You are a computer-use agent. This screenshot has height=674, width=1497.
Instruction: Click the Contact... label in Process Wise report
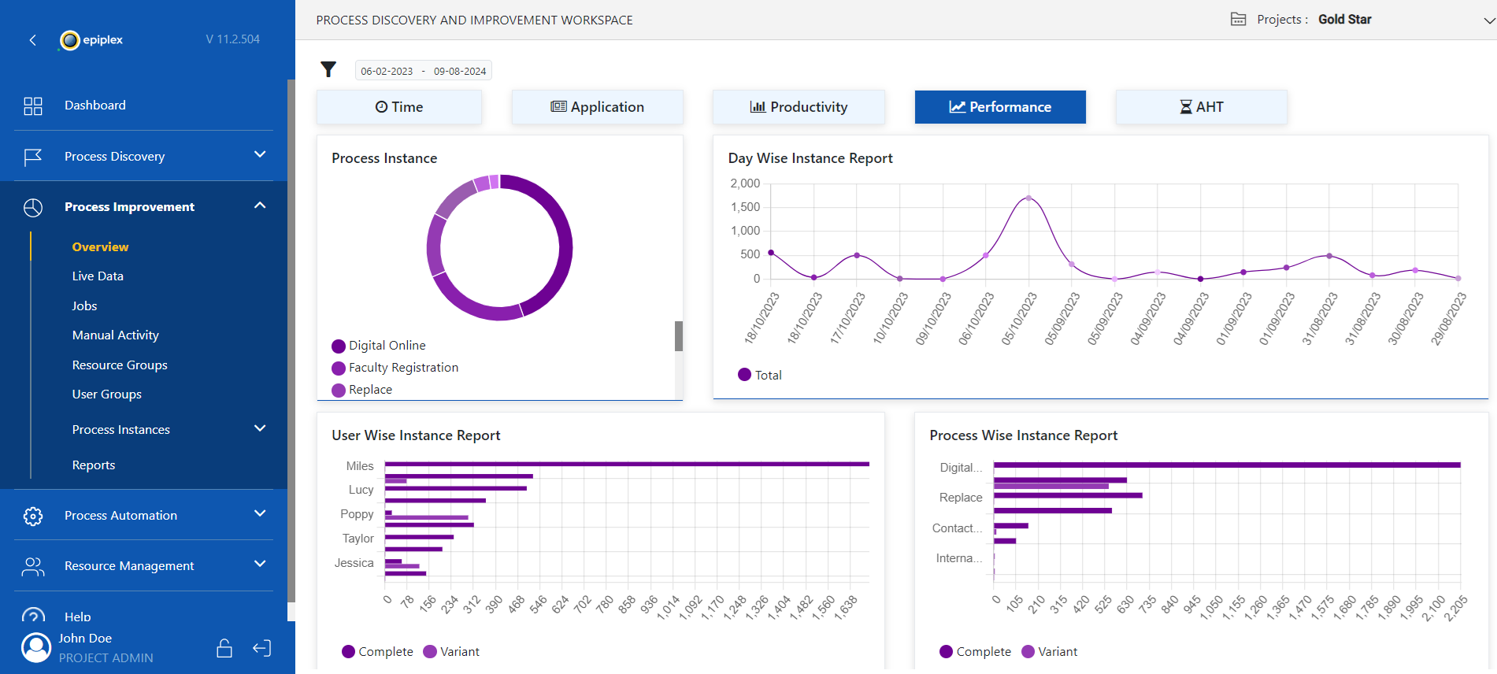click(x=957, y=528)
